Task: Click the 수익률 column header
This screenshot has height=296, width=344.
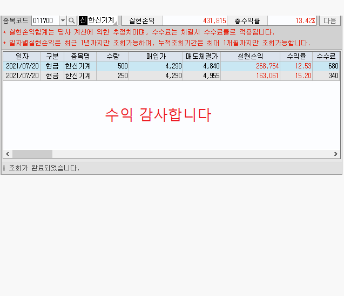Action: coord(296,57)
